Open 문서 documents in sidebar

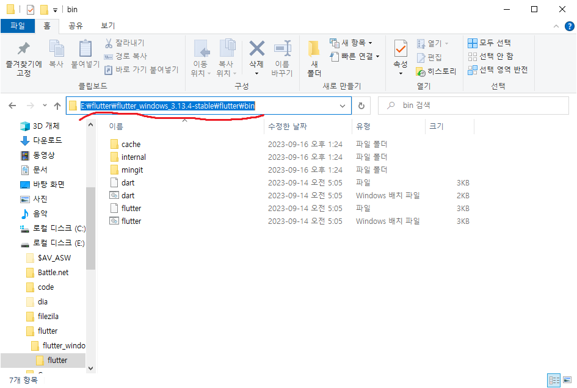[x=34, y=170]
